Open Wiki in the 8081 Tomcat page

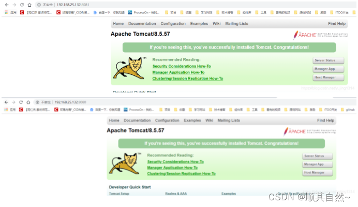pos(216,23)
